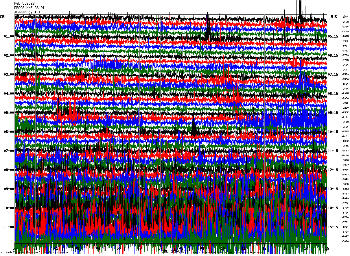Pick the offset value -5790
The height and width of the screenshot is (256, 350).
coord(345,203)
